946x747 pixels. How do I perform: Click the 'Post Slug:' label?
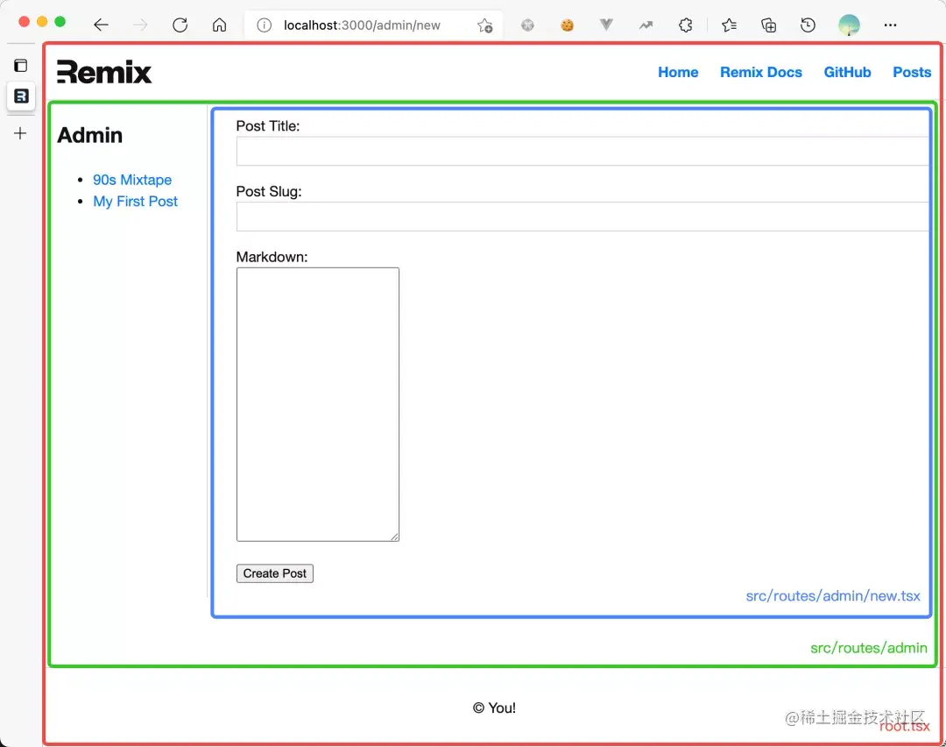[269, 191]
